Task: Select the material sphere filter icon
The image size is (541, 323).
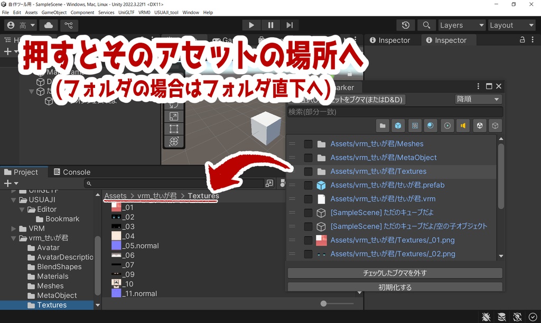Action: tap(431, 125)
